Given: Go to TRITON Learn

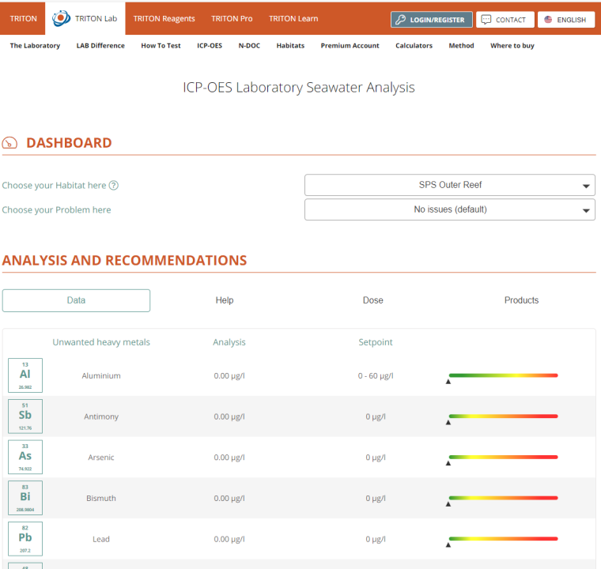Looking at the screenshot, I should (x=293, y=18).
